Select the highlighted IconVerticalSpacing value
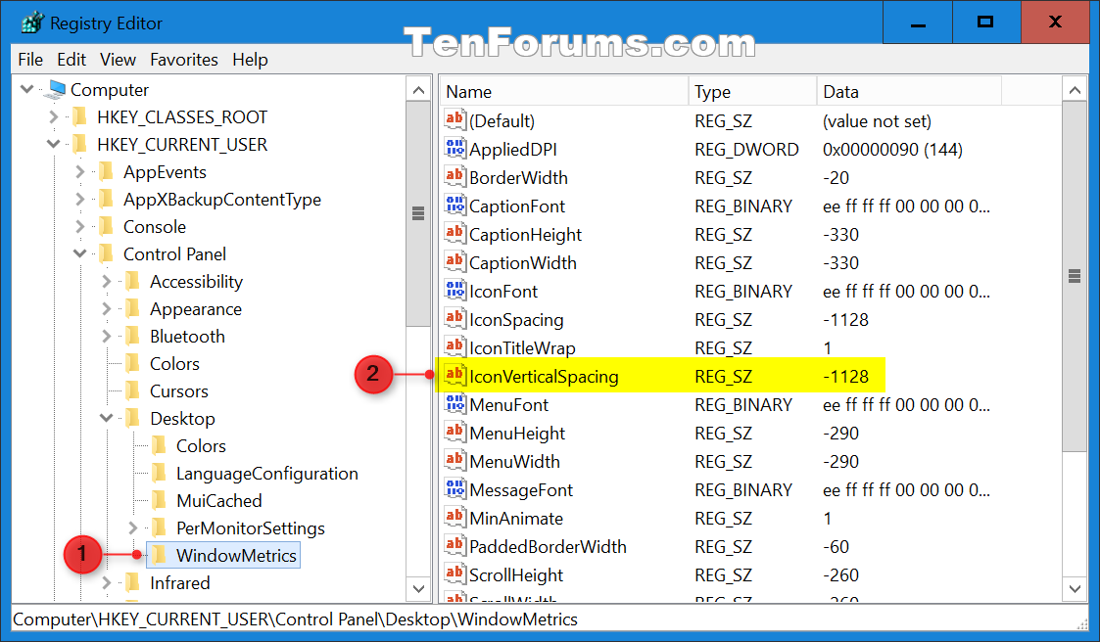Image resolution: width=1100 pixels, height=642 pixels. click(542, 376)
